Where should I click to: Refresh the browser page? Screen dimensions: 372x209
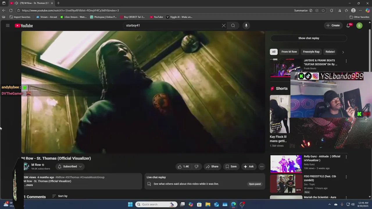[x=11, y=10]
